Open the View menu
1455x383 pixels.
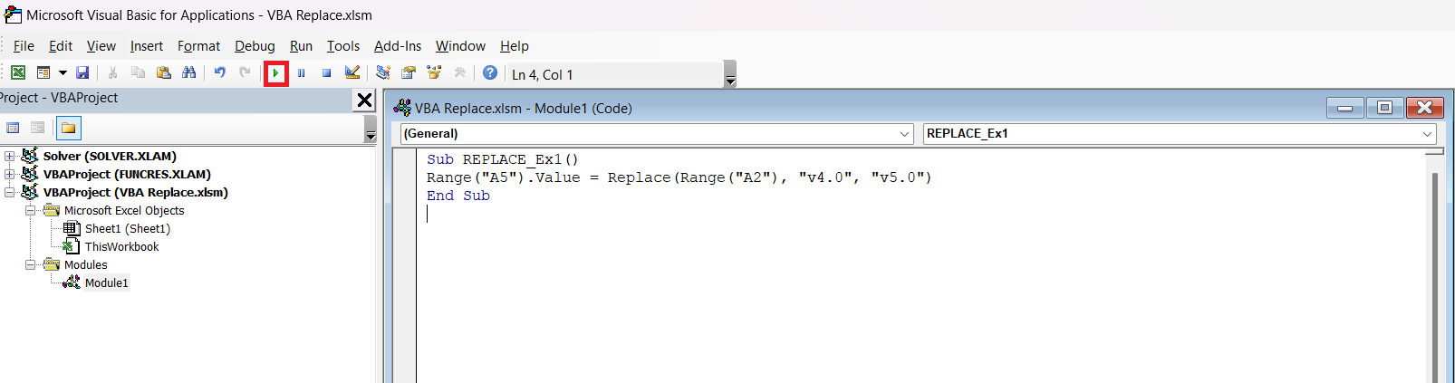[101, 46]
